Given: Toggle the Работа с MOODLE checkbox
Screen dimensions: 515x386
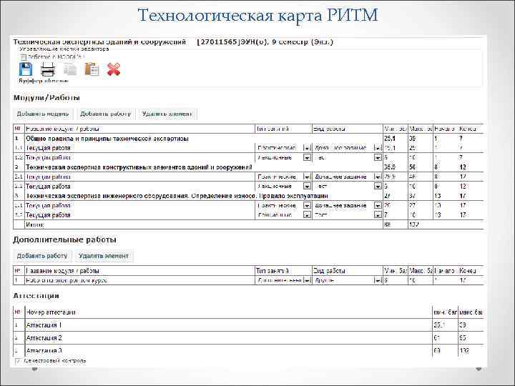Looking at the screenshot, I should [24, 57].
